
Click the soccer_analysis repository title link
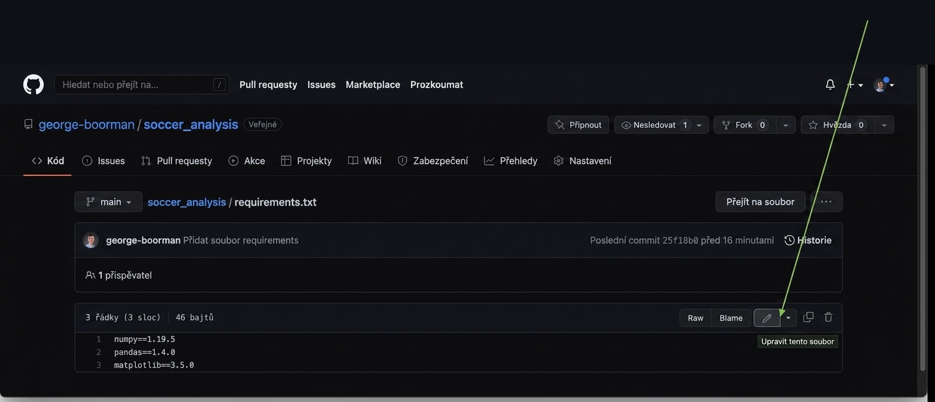click(191, 124)
